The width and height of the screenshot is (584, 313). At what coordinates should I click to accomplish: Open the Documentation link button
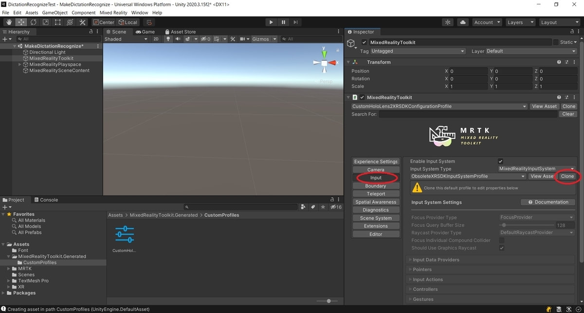tap(548, 202)
